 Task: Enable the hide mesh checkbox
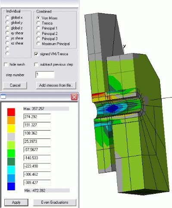point(6,64)
